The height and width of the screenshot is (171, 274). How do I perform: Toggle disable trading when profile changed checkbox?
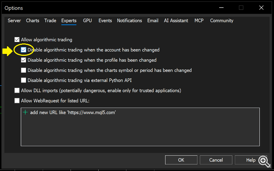(23, 60)
